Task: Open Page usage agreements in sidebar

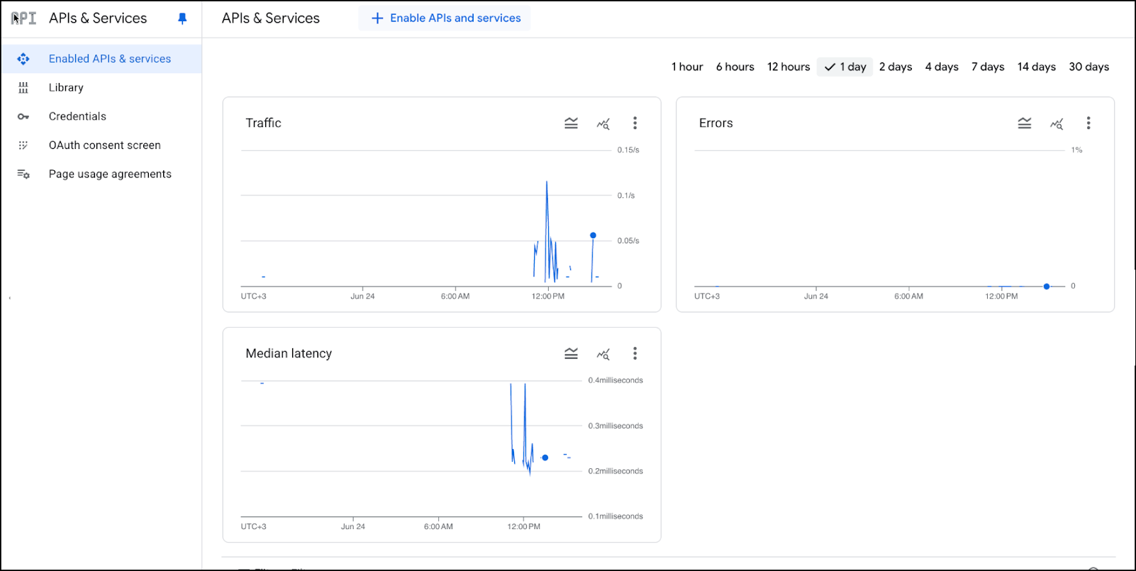Action: pos(110,174)
